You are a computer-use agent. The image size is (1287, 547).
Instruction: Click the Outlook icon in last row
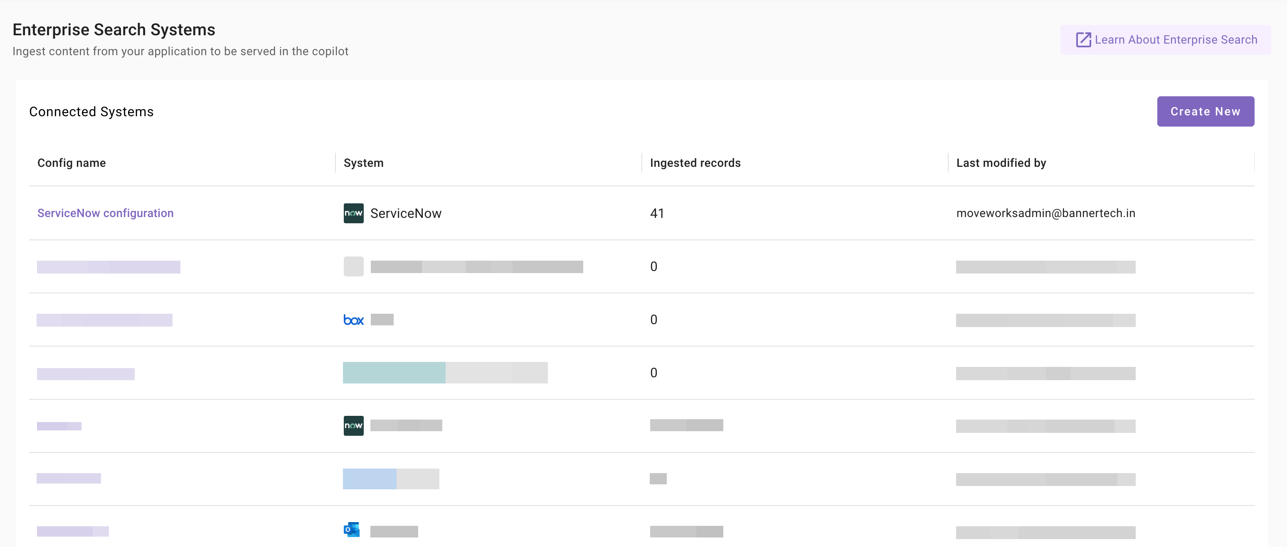coord(352,530)
